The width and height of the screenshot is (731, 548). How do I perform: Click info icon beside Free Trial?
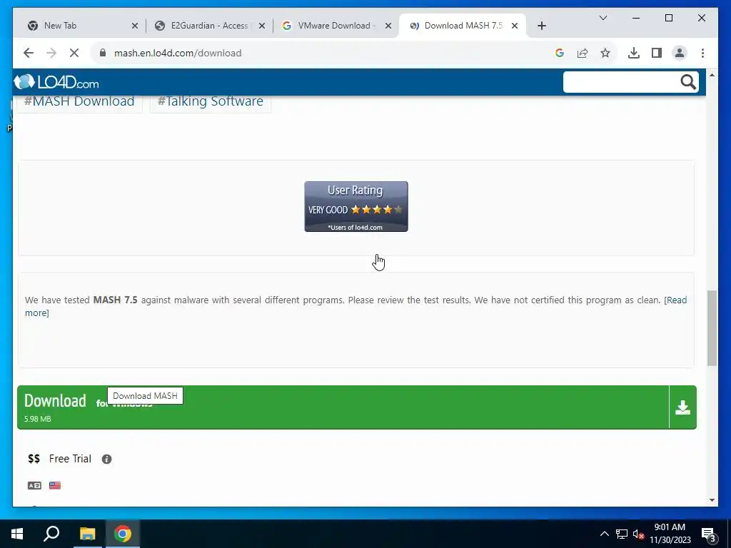click(x=107, y=459)
